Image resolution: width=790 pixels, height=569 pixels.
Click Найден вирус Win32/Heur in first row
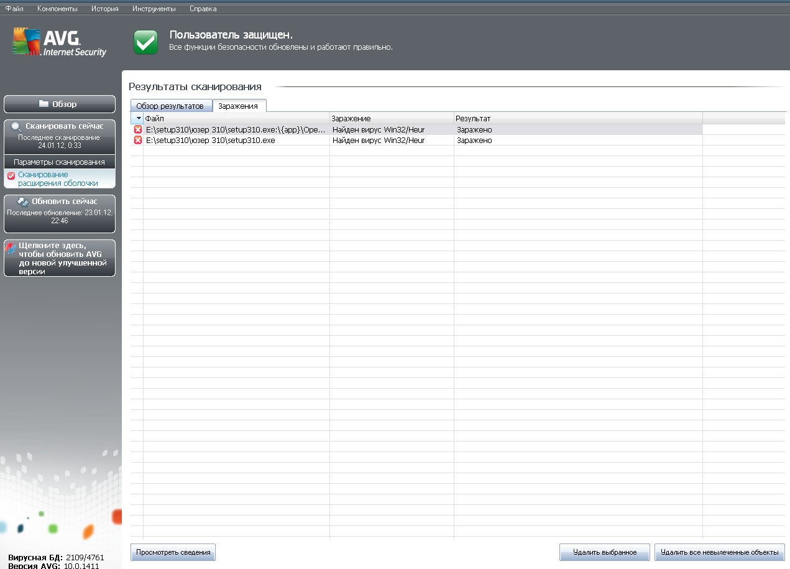point(379,130)
